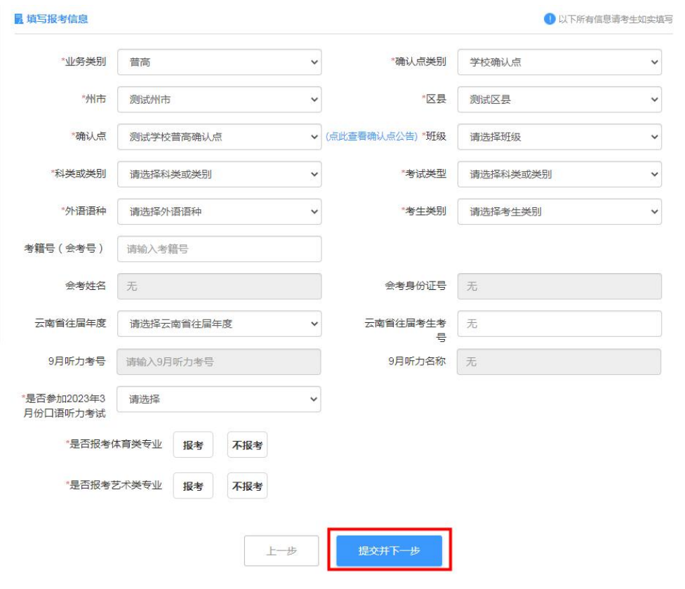Expand the 区县 dropdown showing 测试区县
This screenshot has width=685, height=589.
point(559,99)
